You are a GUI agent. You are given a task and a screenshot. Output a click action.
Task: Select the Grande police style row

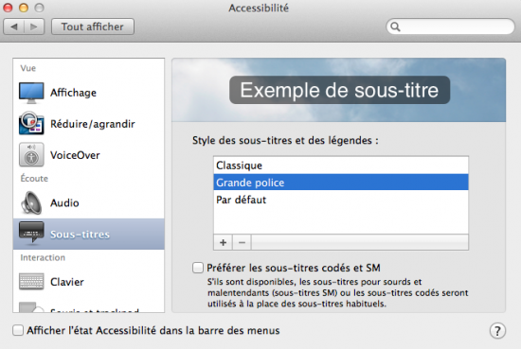pyautogui.click(x=341, y=183)
